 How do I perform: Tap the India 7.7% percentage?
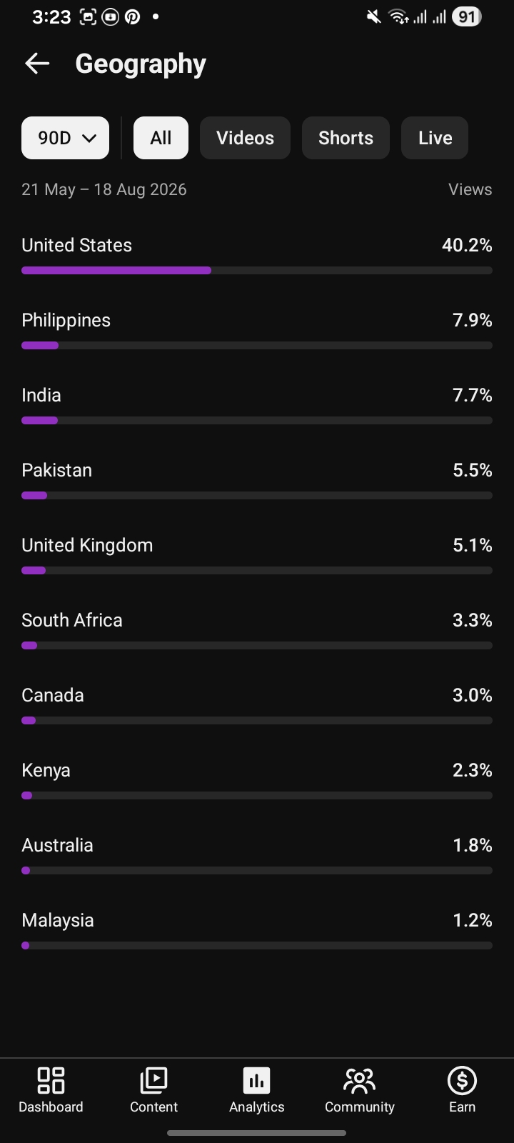click(473, 395)
